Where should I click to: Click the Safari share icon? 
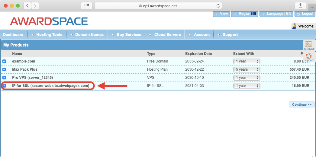coord(300,6)
